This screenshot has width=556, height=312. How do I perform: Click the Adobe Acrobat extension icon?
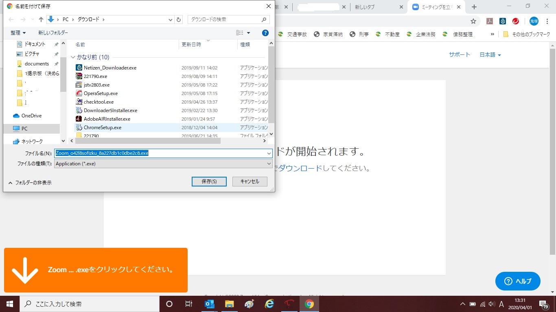coord(490,21)
